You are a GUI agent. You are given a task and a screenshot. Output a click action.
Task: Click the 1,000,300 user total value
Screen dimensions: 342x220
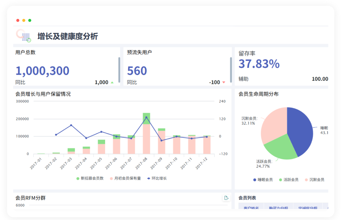coord(42,71)
